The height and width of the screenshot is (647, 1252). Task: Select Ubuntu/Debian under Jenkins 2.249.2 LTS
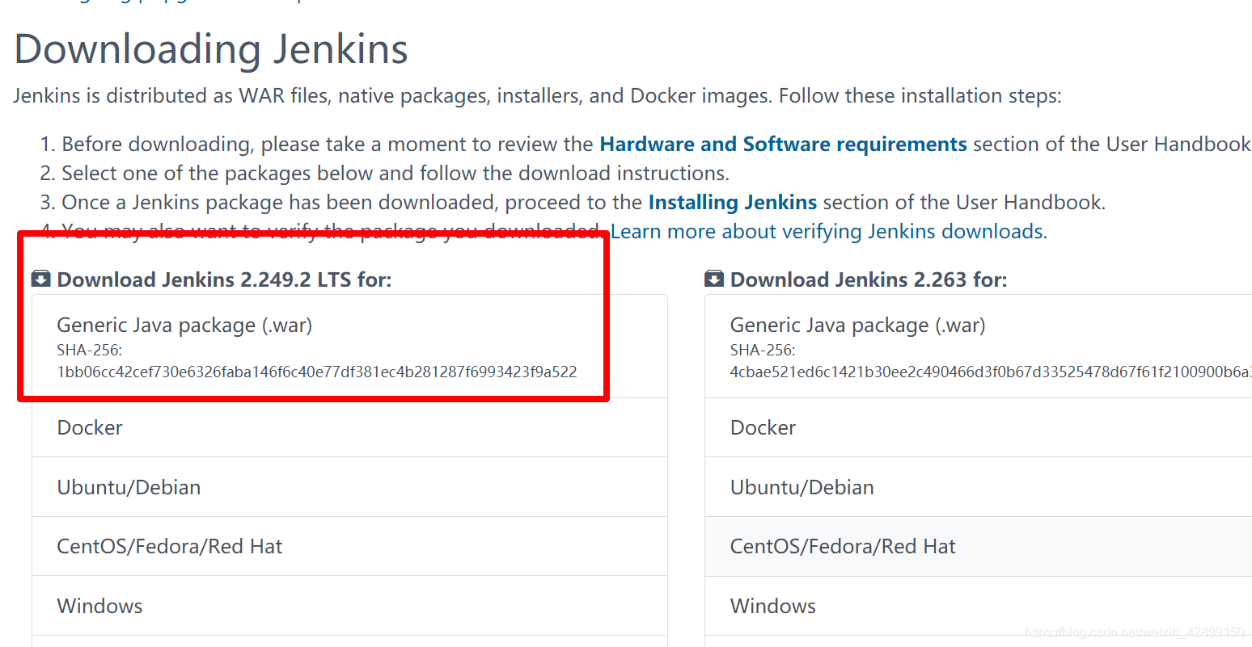(349, 487)
